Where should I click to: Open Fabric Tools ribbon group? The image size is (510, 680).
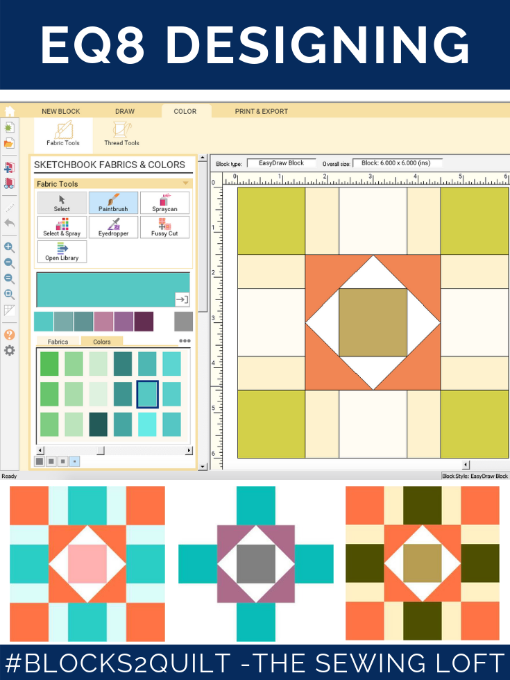[x=63, y=134]
